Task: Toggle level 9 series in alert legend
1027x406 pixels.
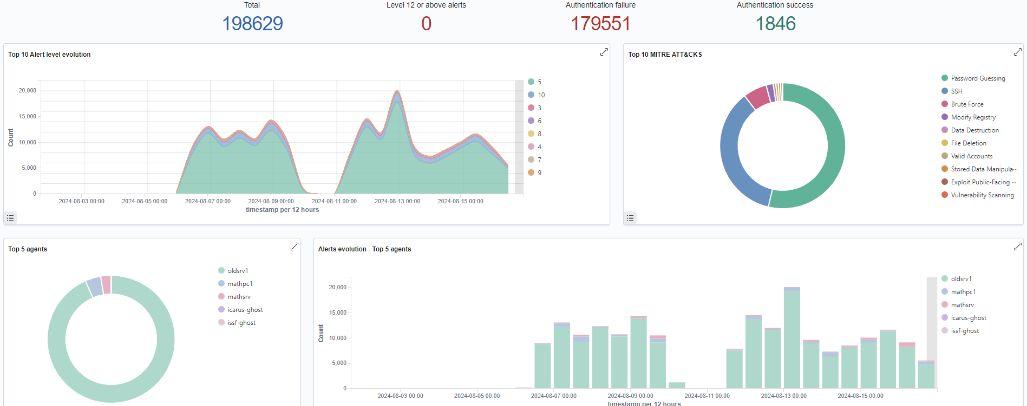Action: 535,173
